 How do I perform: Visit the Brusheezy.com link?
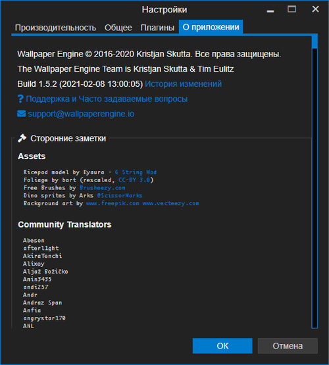tap(103, 188)
